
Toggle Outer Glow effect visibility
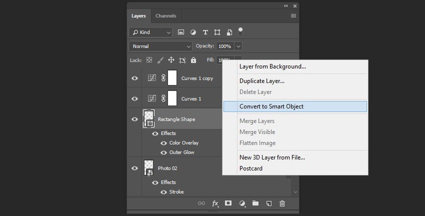click(163, 152)
